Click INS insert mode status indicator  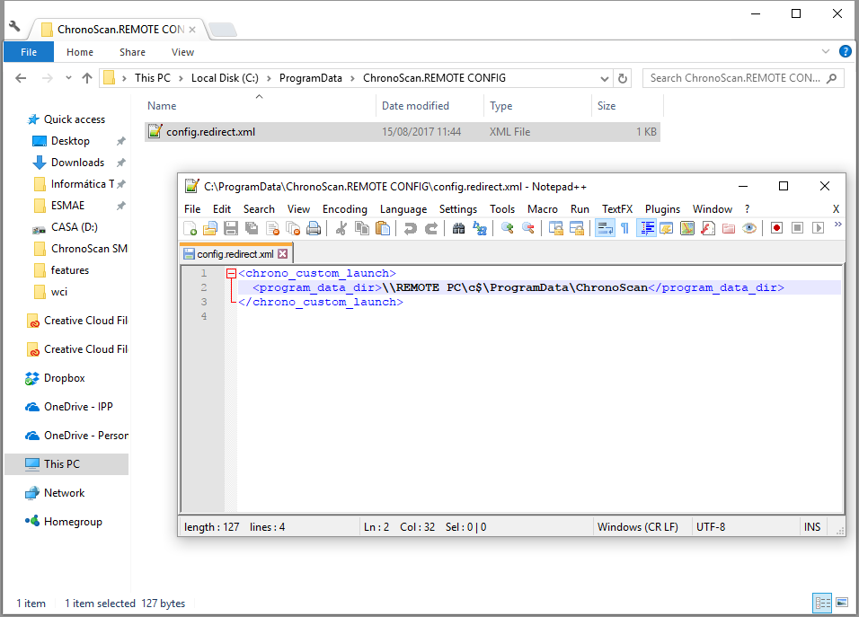click(x=812, y=526)
